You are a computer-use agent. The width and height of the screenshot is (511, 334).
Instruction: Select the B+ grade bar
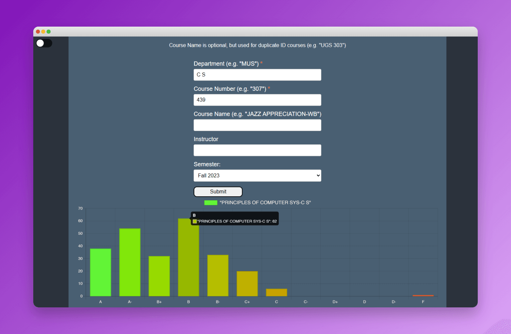pos(159,276)
